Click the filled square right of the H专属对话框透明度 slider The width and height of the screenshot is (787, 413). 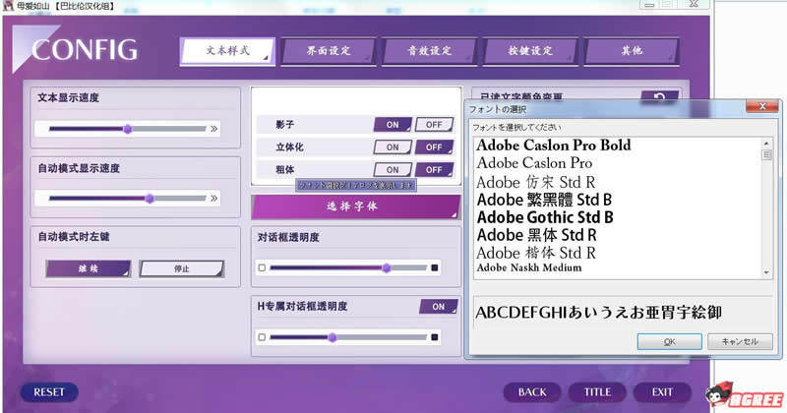(435, 337)
